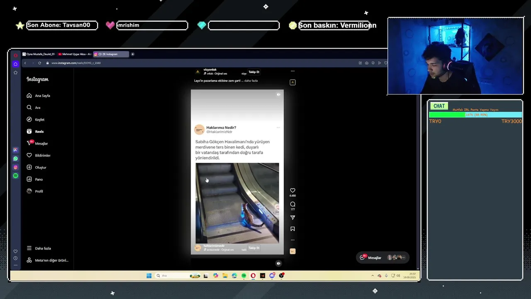531x299 pixels.
Task: Open audio thumbnail of vizyonluk reel
Action: click(x=292, y=82)
